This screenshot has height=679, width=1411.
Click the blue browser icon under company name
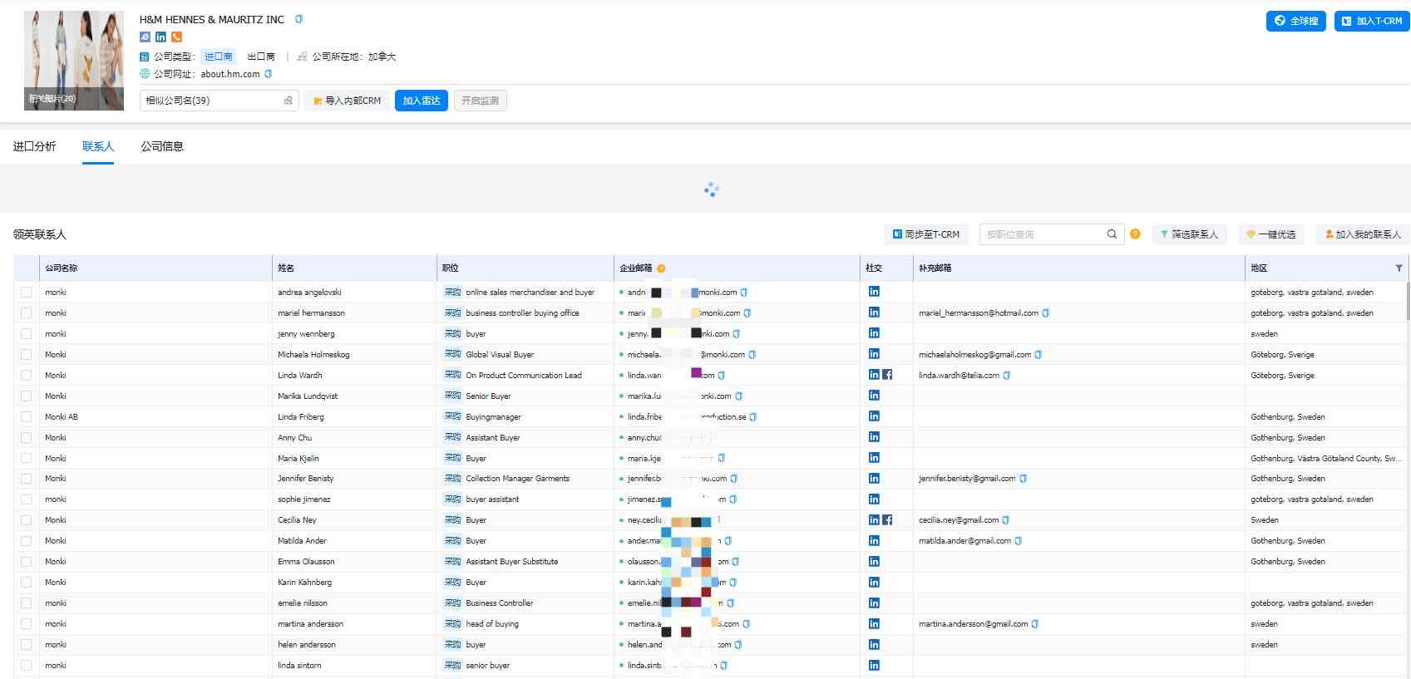coord(145,37)
